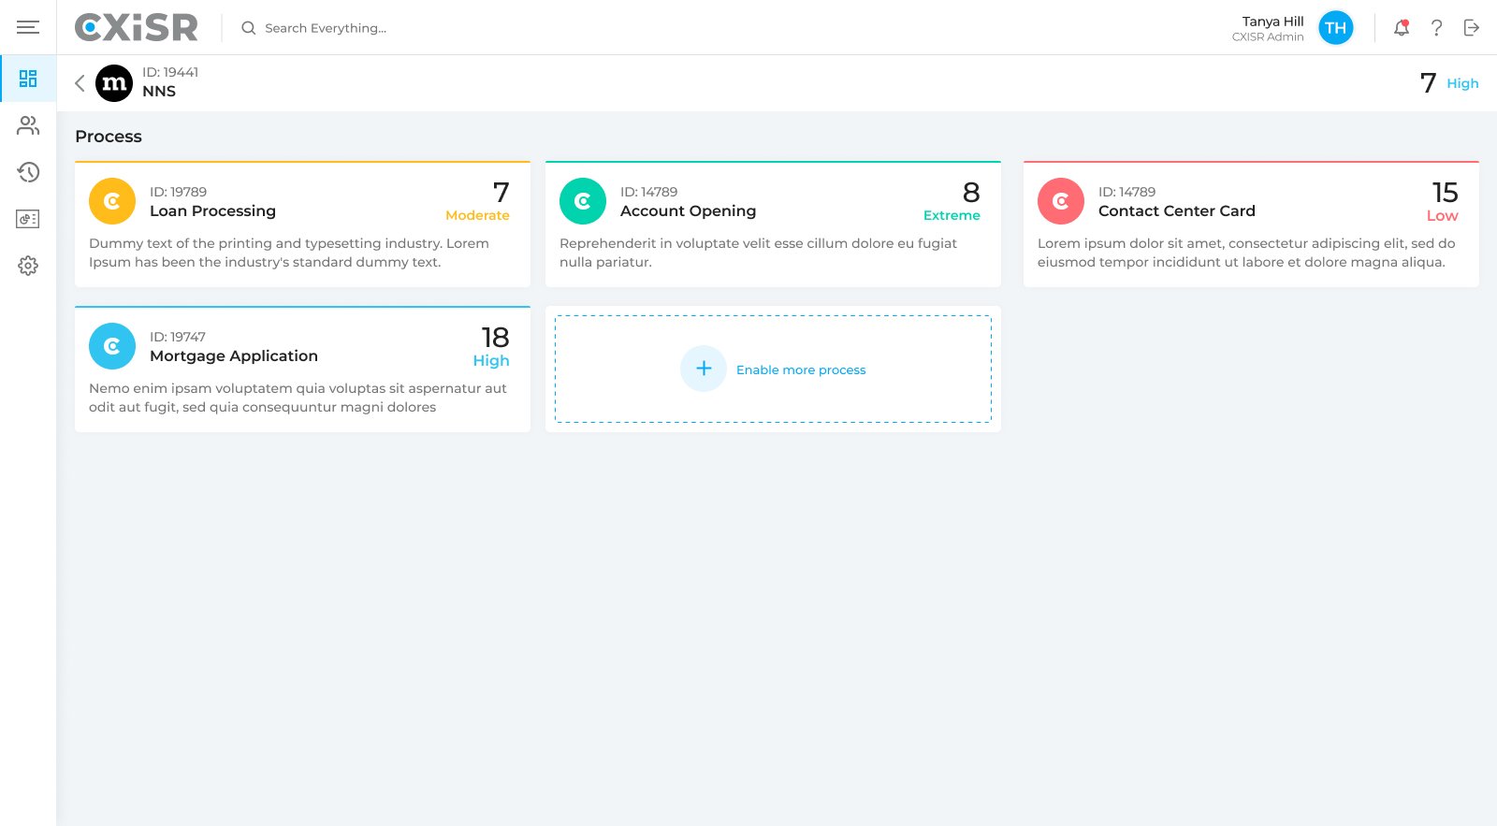Screen dimensions: 1497x826
Task: Open the hamburger menu
Action: point(28,28)
